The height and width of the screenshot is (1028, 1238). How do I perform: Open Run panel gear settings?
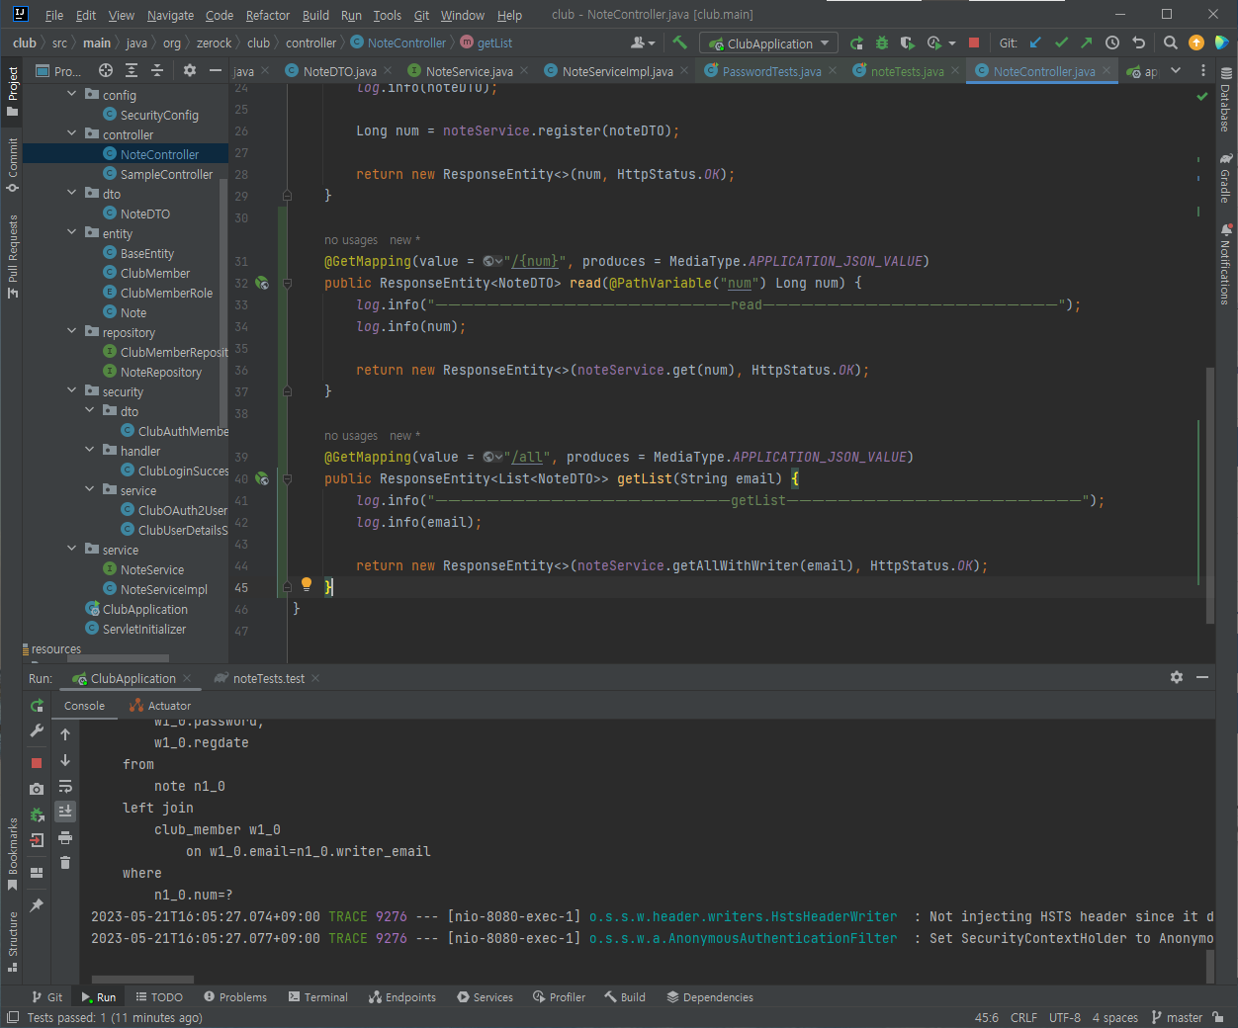click(1177, 677)
